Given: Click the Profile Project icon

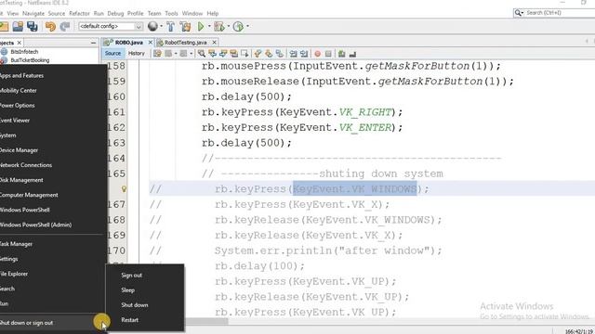Looking at the screenshot, I should pos(238,26).
